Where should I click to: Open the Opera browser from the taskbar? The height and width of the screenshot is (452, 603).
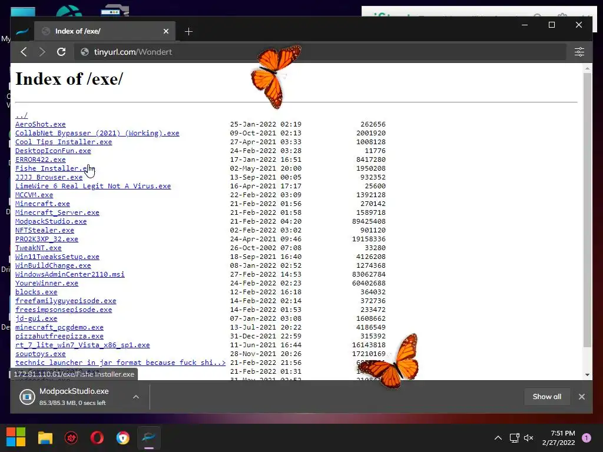click(97, 437)
